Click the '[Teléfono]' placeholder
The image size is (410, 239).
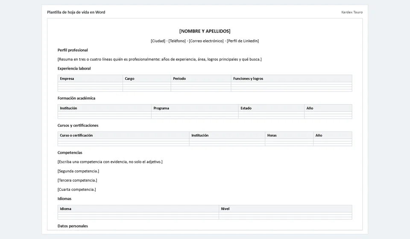(177, 41)
